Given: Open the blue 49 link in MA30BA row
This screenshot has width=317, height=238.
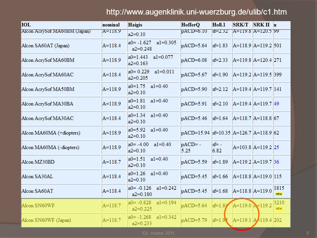Looking at the screenshot, I should click(276, 103).
